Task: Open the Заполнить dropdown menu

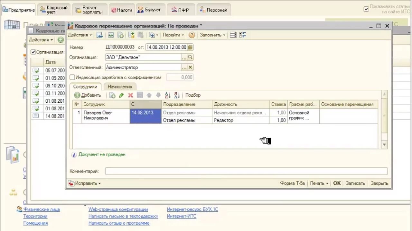Action: 212,35
